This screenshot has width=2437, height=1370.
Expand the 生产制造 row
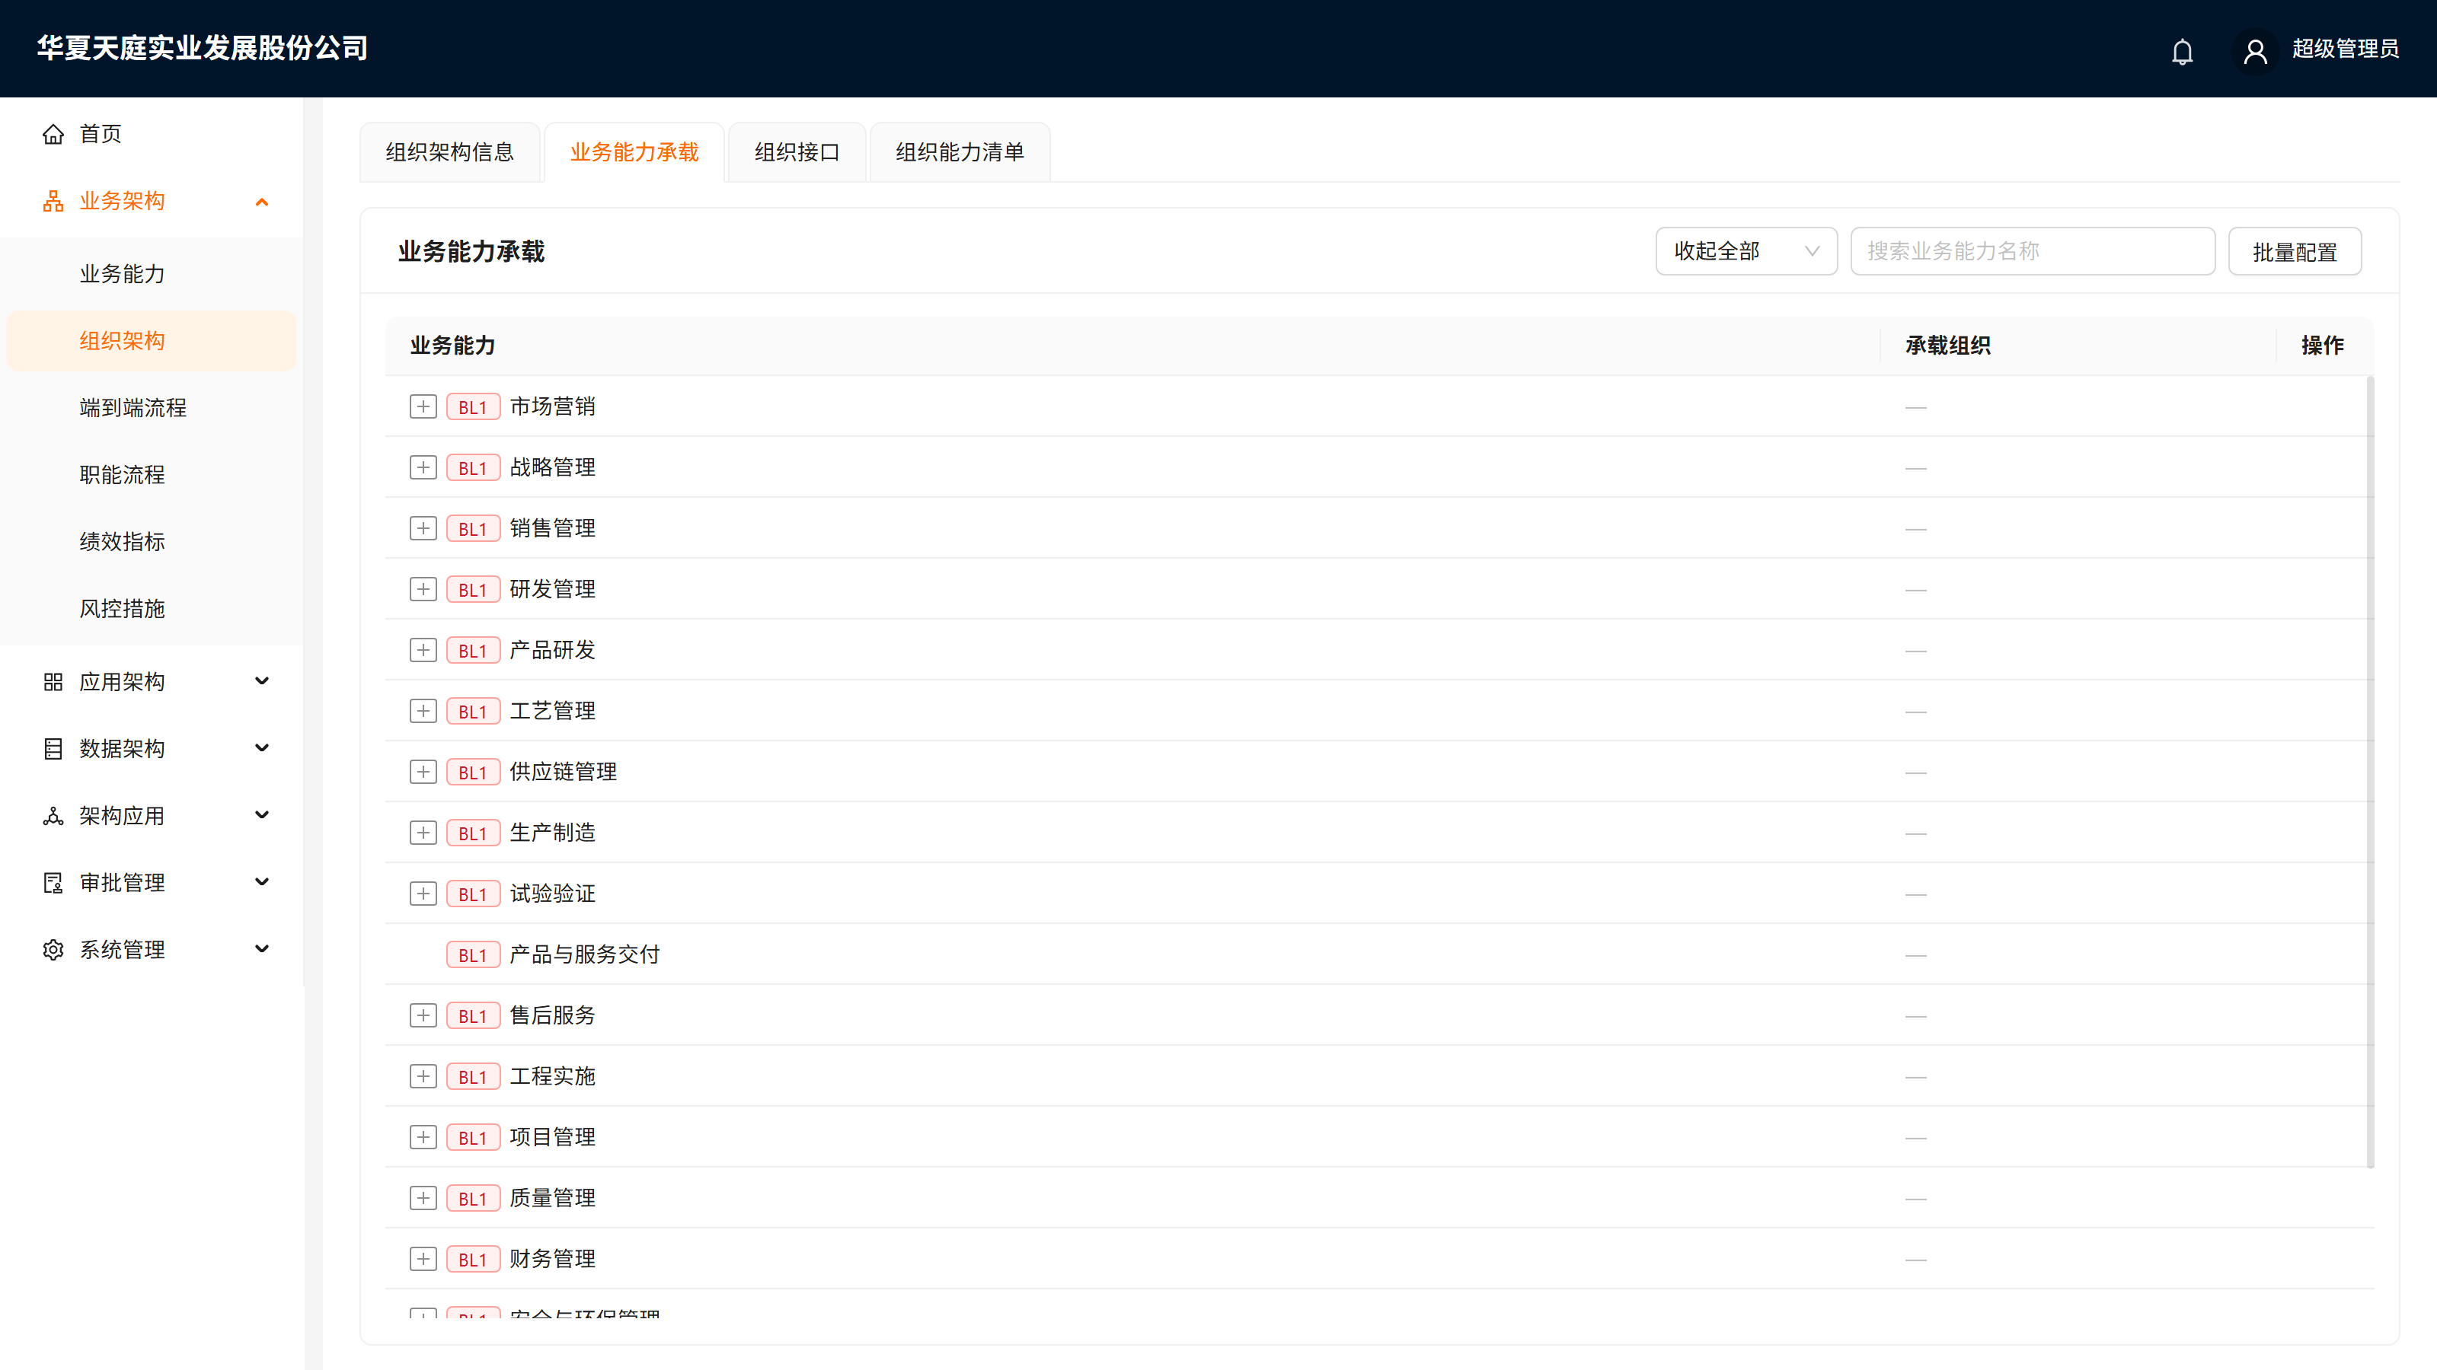click(x=423, y=833)
